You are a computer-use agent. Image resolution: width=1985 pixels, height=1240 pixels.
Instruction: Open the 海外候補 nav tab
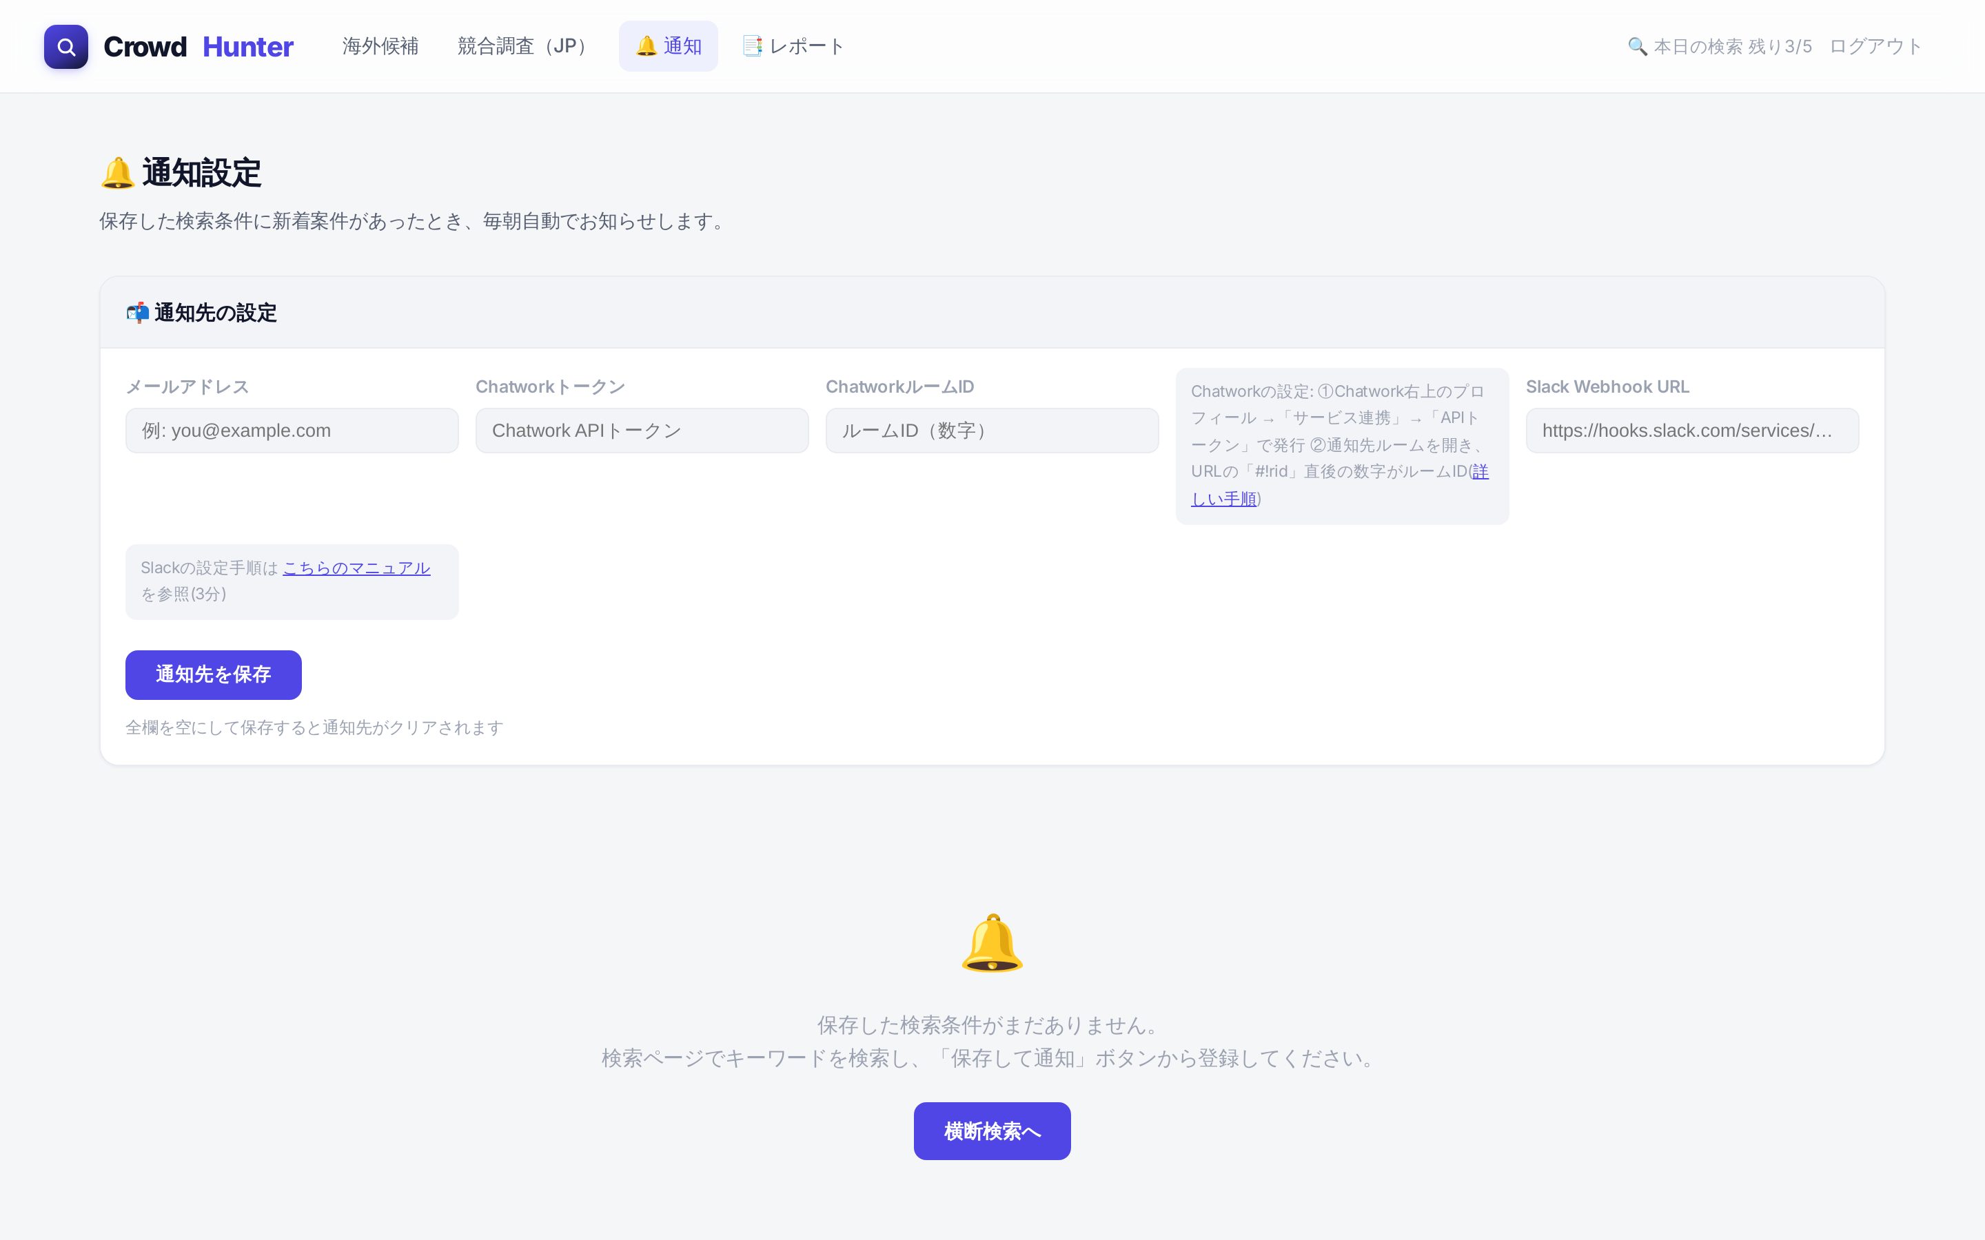[380, 46]
